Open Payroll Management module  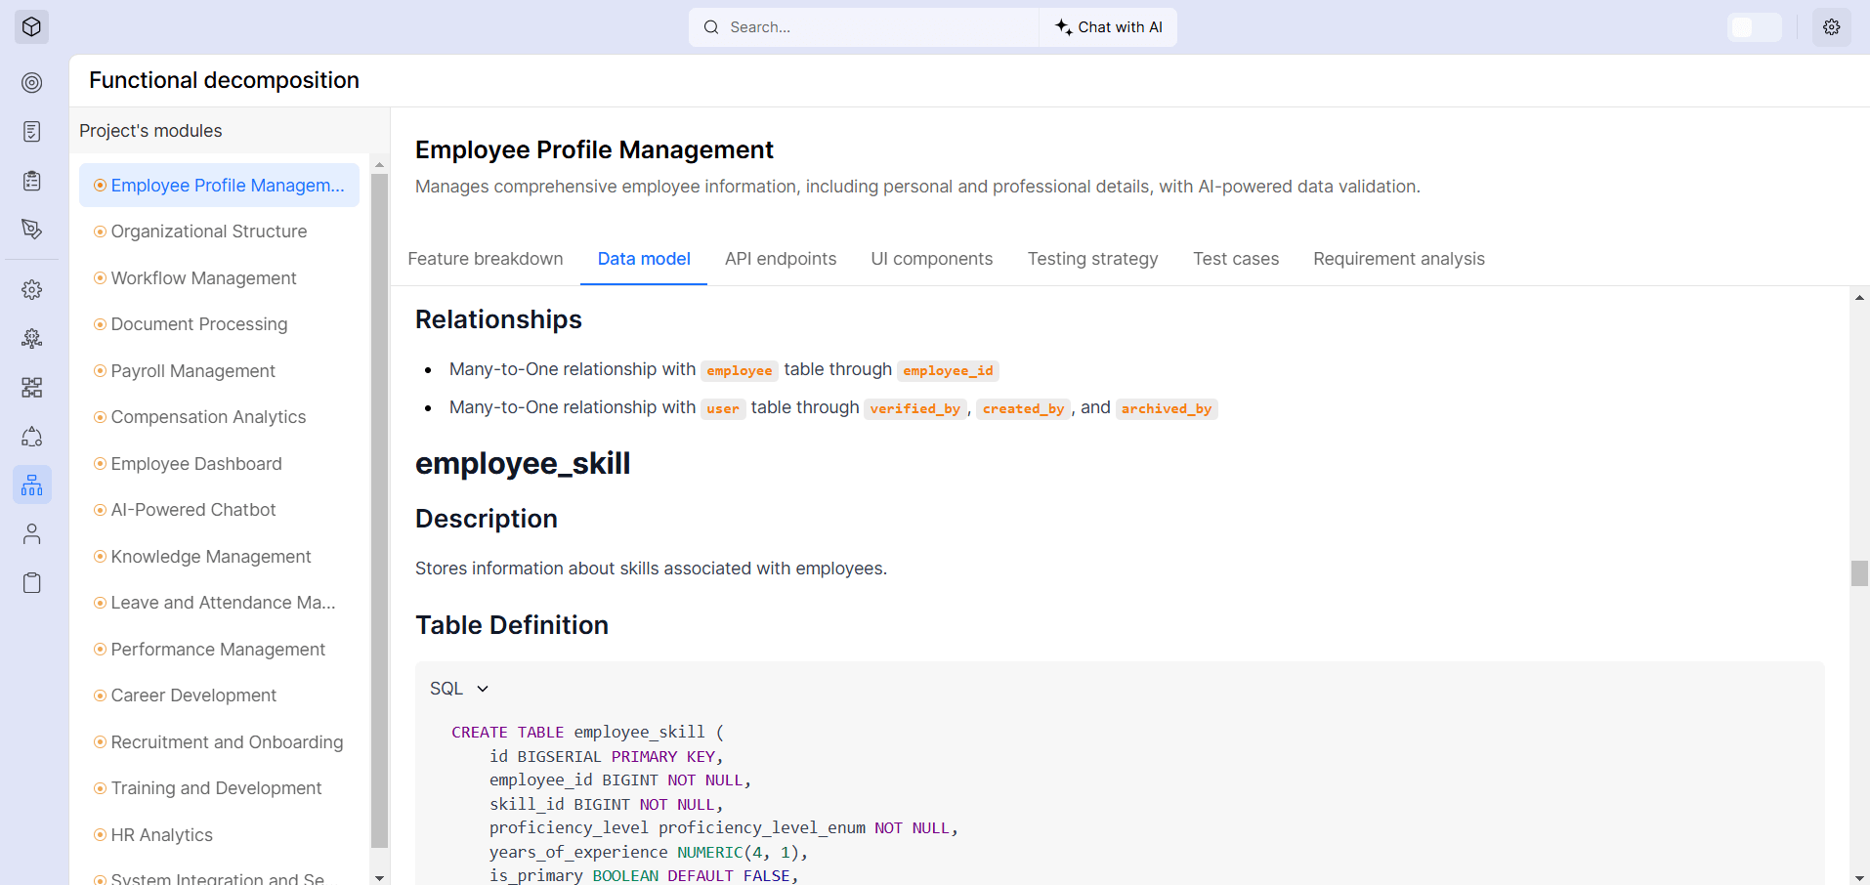click(x=219, y=371)
